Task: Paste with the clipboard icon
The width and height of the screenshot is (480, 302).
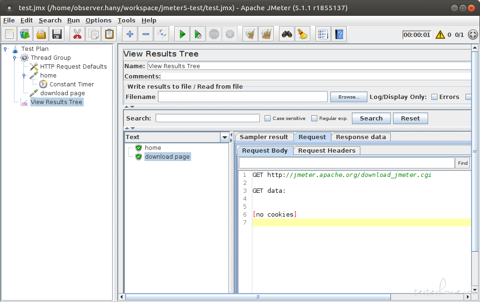Action: pos(109,34)
